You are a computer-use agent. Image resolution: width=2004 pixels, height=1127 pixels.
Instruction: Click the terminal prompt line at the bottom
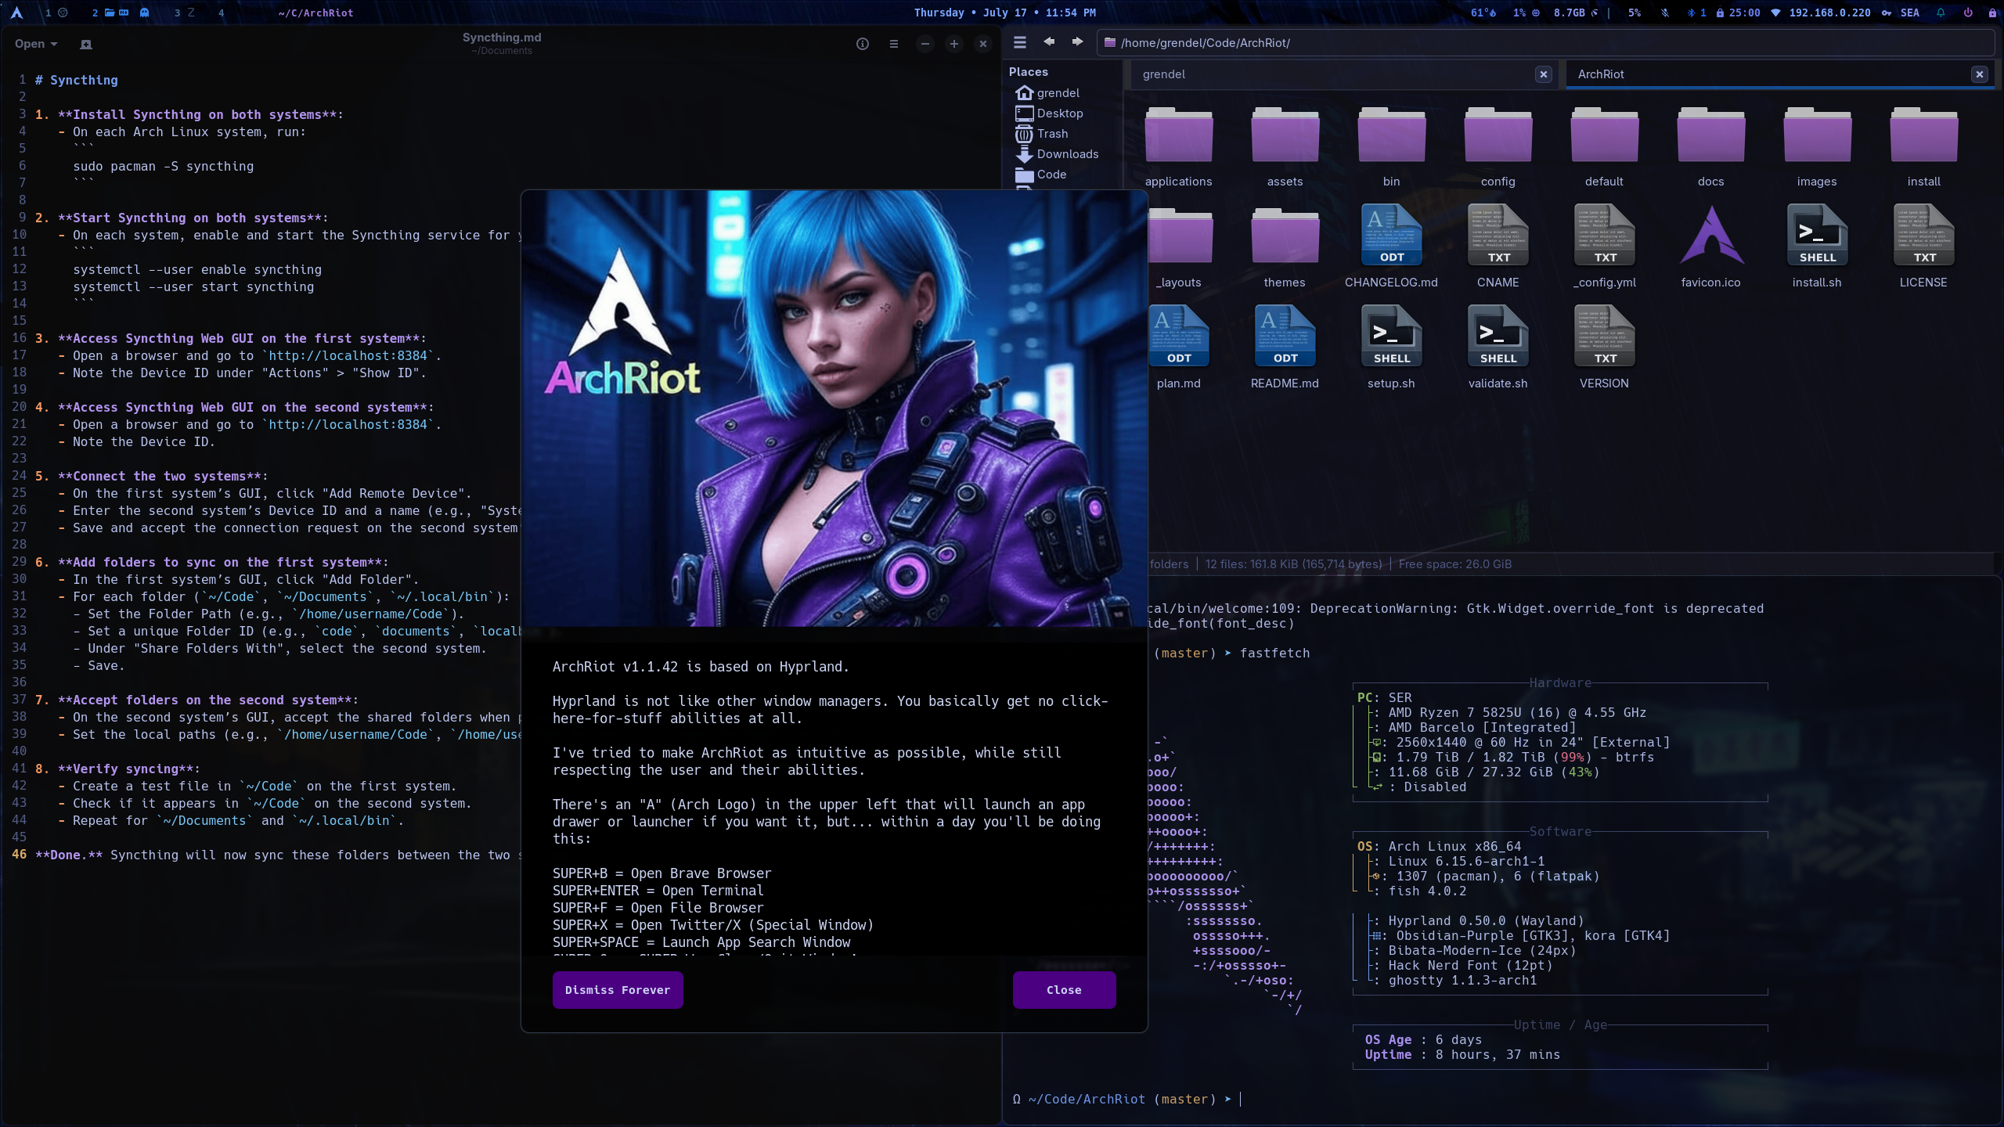click(x=1127, y=1099)
